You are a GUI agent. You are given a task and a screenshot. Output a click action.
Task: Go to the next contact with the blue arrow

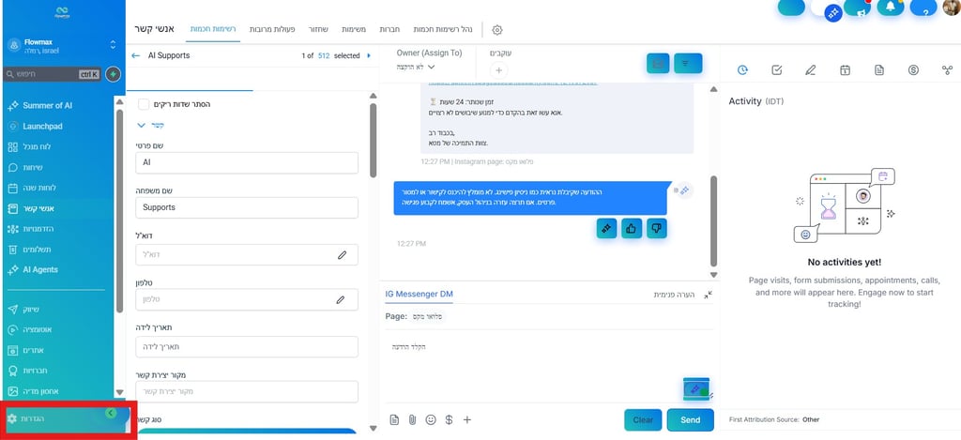[x=368, y=55]
